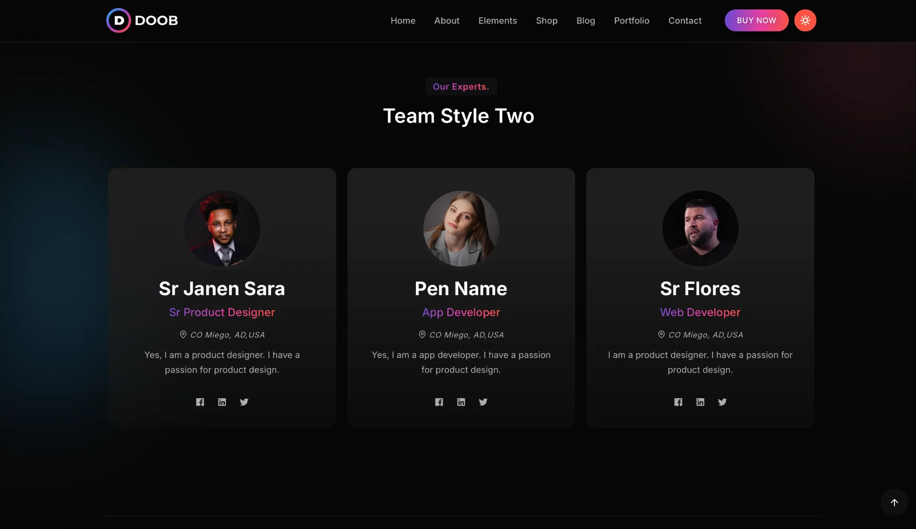Screen dimensions: 916x529
Task: Open Sr Flores's LinkedIn icon
Action: pos(700,402)
